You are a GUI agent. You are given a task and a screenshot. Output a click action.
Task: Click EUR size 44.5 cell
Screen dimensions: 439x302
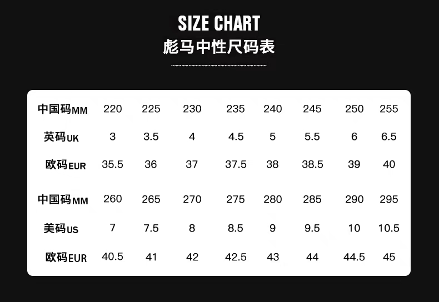coord(355,257)
